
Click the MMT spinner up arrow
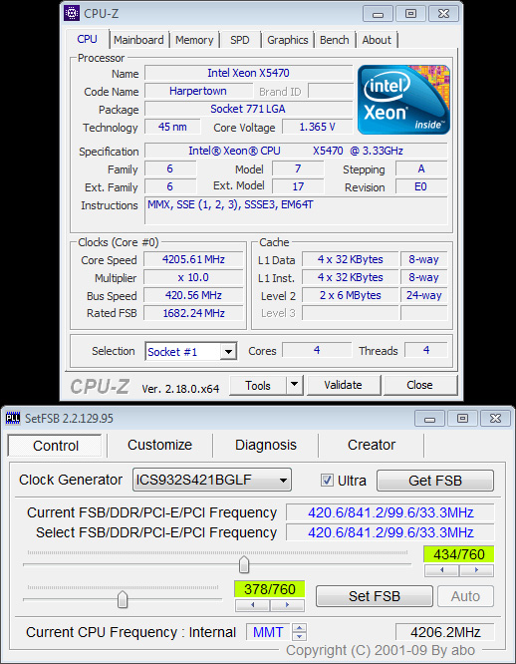300,628
